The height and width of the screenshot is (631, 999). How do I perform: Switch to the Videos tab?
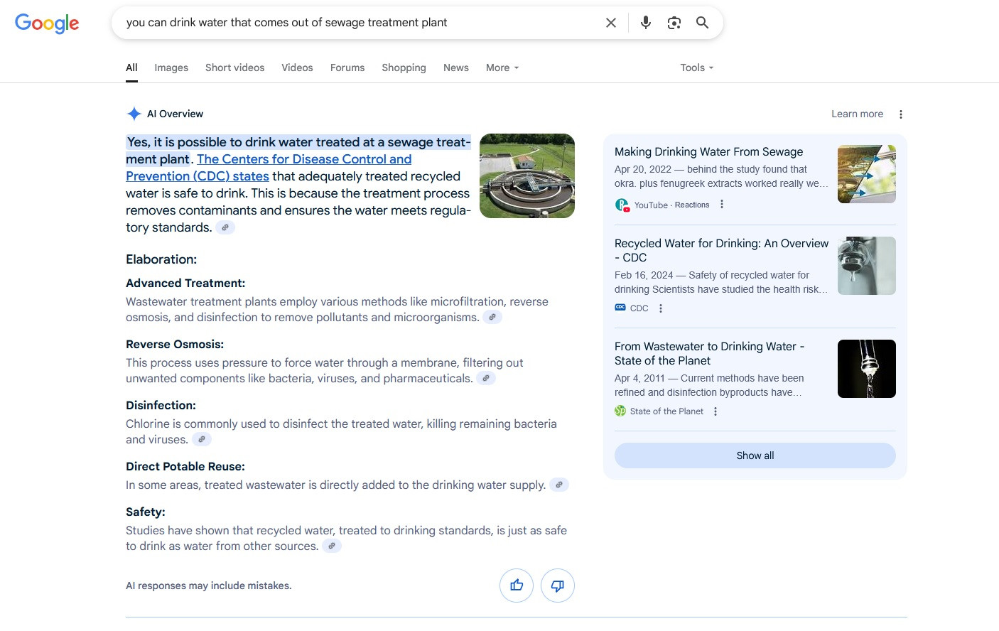point(297,68)
